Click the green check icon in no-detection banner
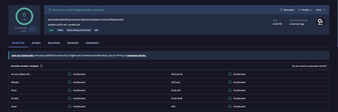The height and width of the screenshot is (112, 338). click(x=50, y=10)
